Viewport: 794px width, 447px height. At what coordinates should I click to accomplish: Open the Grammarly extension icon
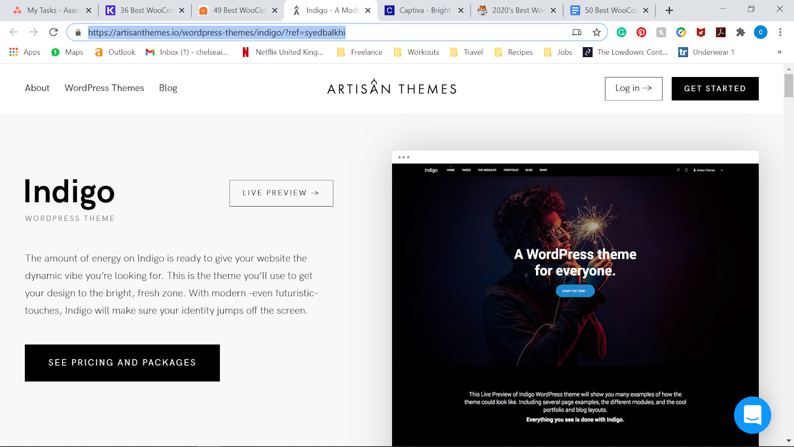[621, 32]
